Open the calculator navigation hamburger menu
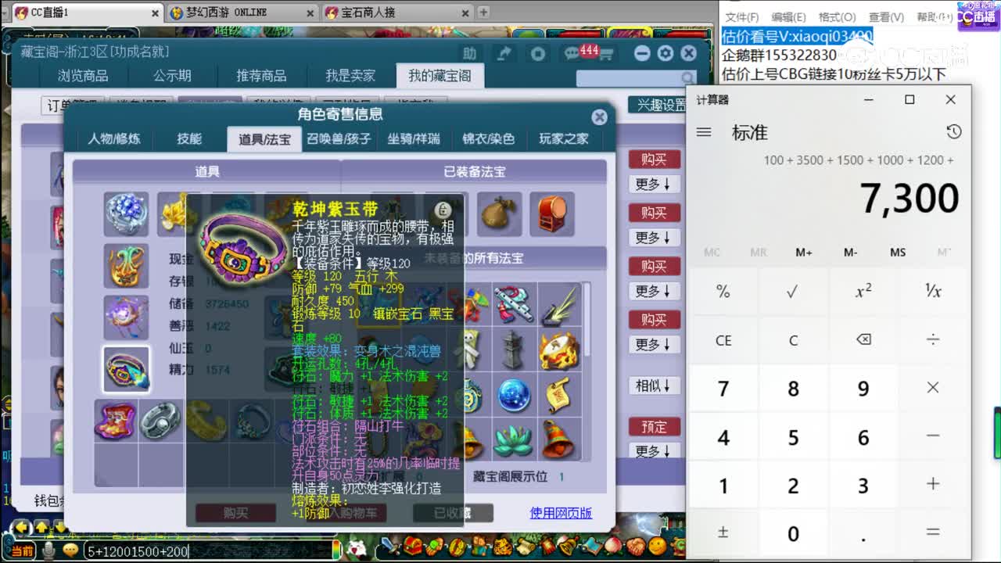The height and width of the screenshot is (563, 1001). pos(703,132)
